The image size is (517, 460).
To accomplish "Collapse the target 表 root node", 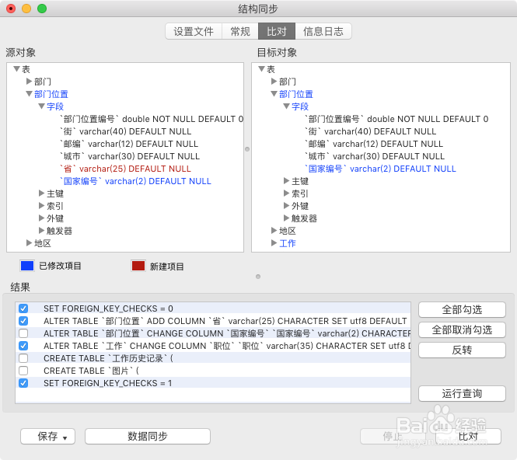I will [262, 69].
